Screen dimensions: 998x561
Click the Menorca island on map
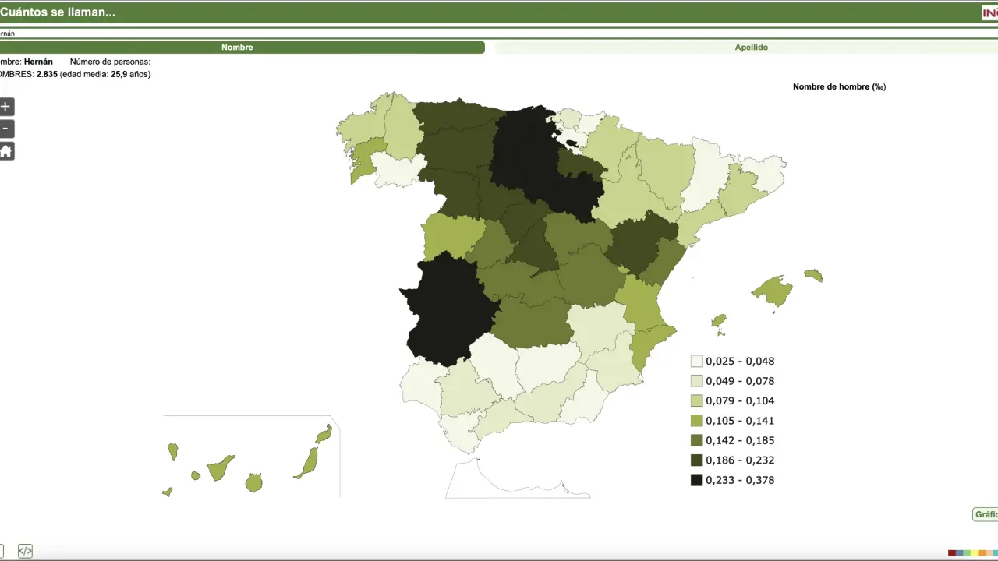click(x=813, y=275)
